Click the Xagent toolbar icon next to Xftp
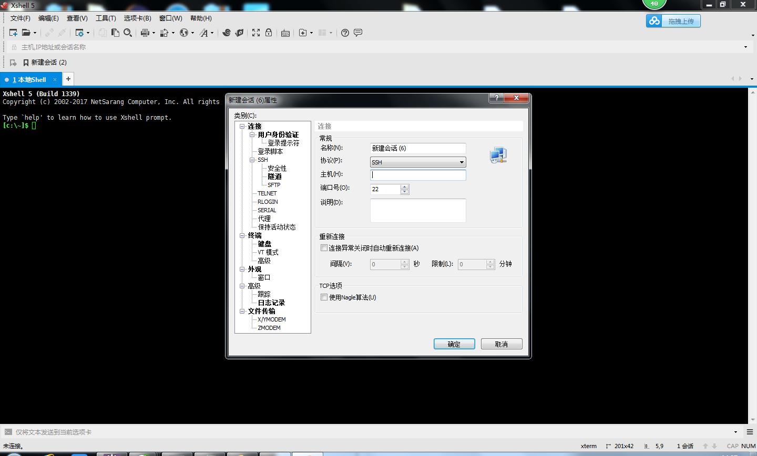 click(x=239, y=33)
